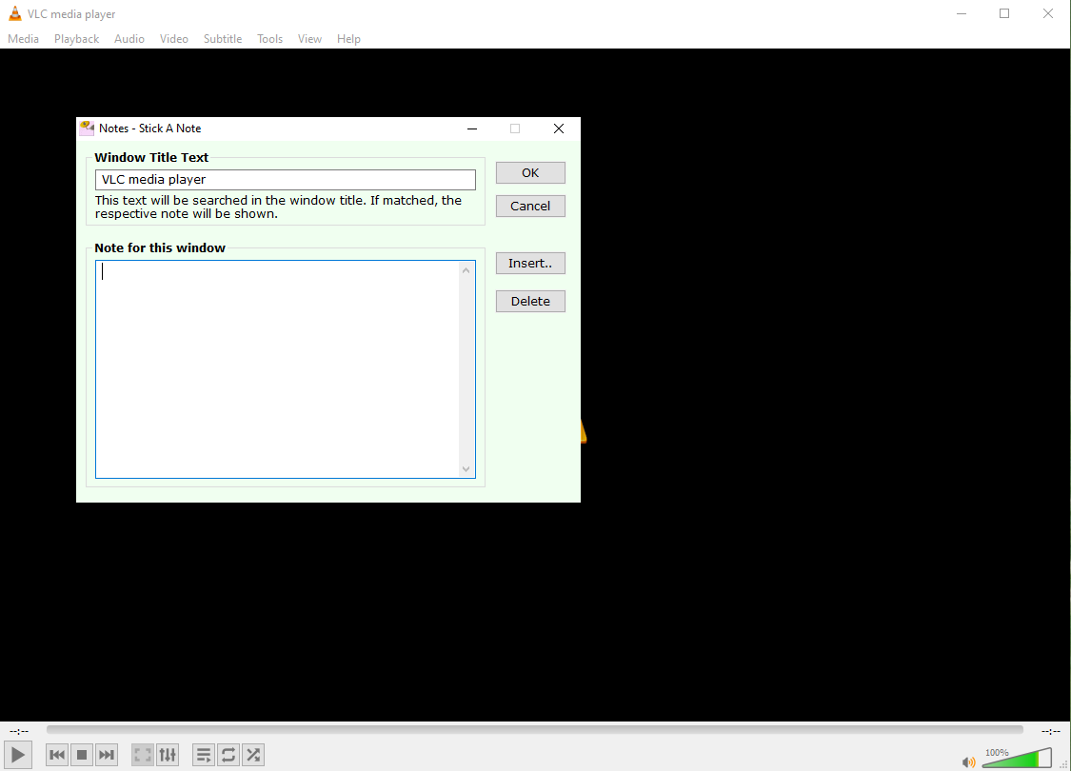The width and height of the screenshot is (1071, 771).
Task: Open the Media menu
Action: [x=23, y=39]
